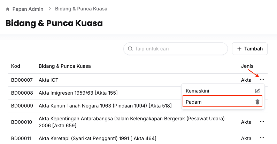Click the plus icon on the Tambah button
Image resolution: width=277 pixels, height=144 pixels.
click(x=239, y=49)
